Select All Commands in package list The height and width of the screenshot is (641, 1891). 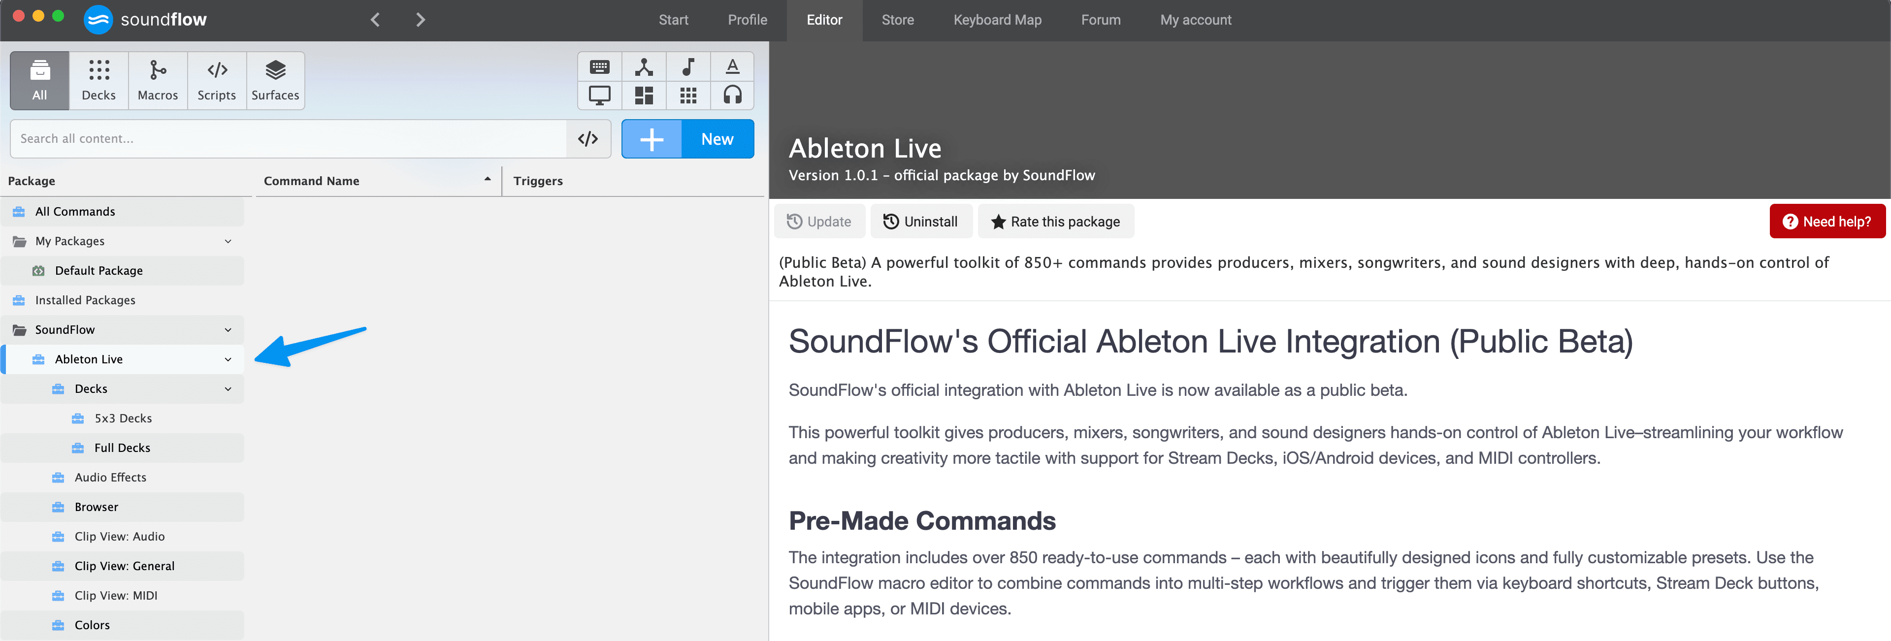(122, 212)
